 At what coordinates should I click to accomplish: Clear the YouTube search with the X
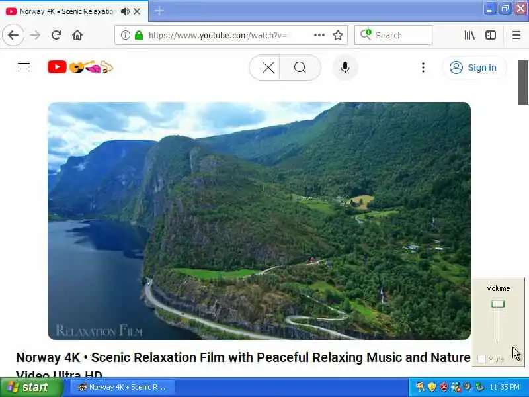pos(268,67)
